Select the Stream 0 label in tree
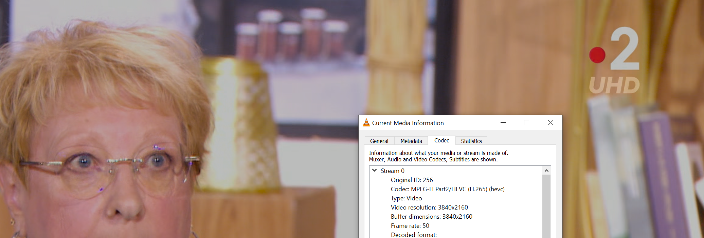The width and height of the screenshot is (704, 238). [x=392, y=171]
